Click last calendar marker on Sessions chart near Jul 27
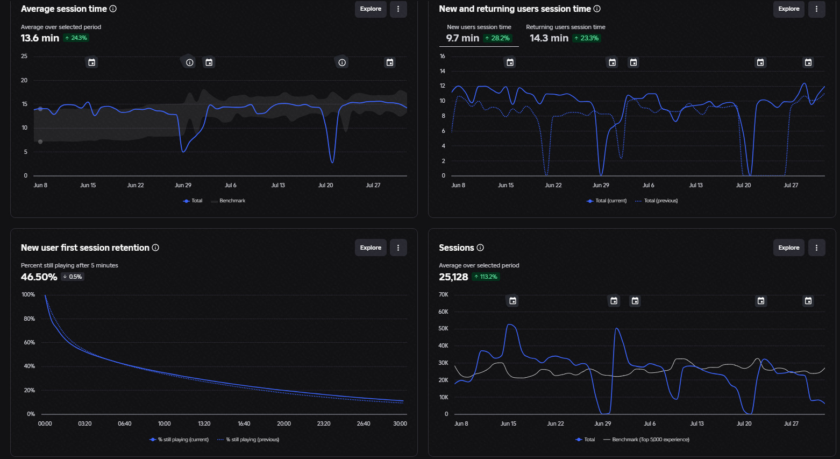Screen dimensions: 840x459 click(x=808, y=301)
